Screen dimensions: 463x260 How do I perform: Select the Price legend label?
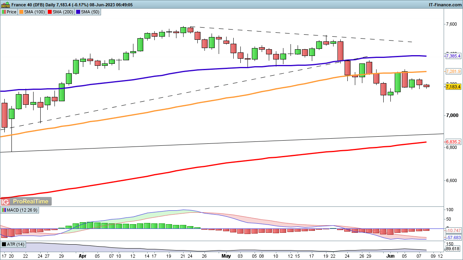click(x=11, y=12)
